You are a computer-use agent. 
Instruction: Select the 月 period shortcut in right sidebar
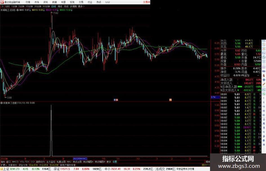point(264,128)
